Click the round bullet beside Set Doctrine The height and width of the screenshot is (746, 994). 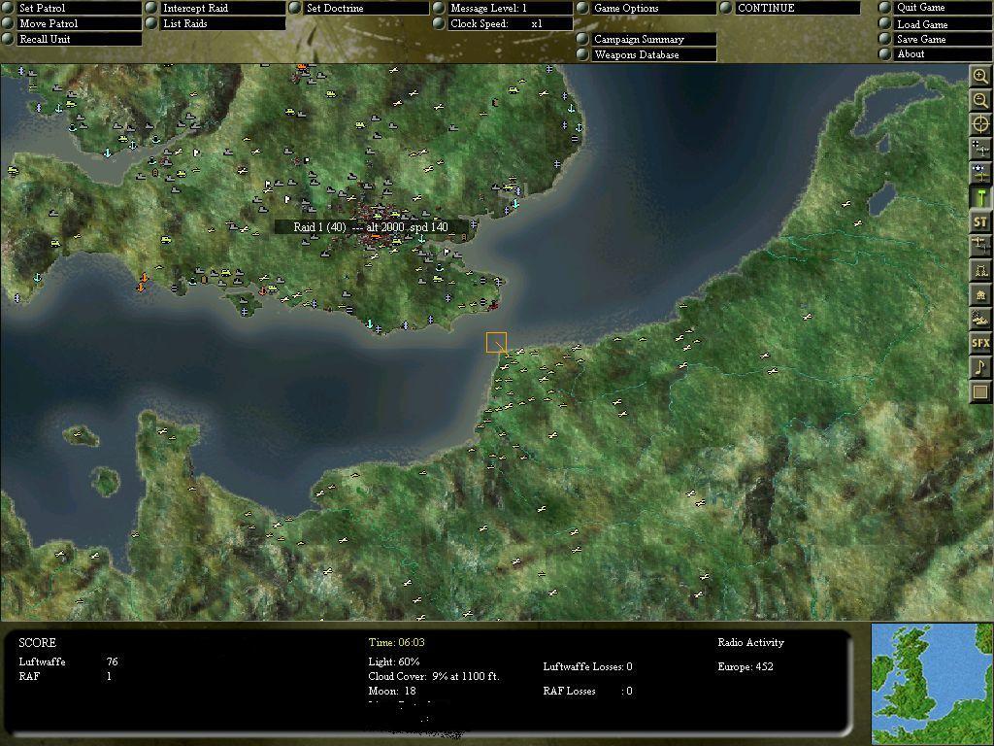click(295, 8)
